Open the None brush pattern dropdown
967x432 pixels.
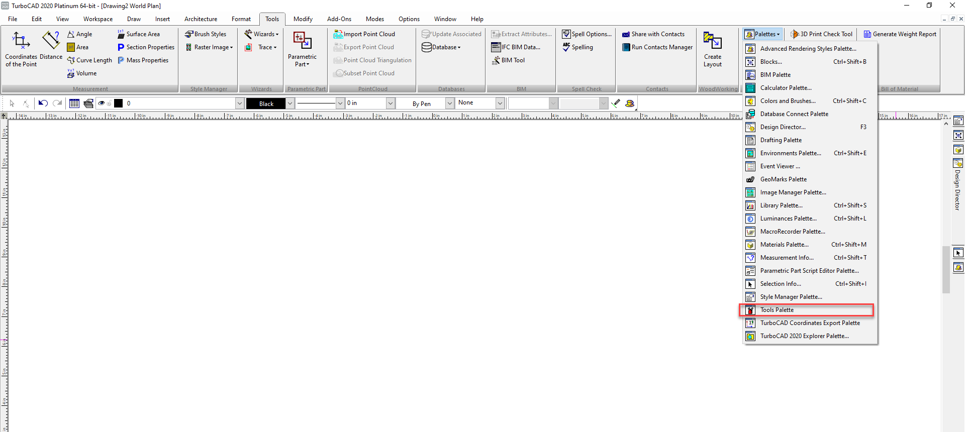(500, 103)
